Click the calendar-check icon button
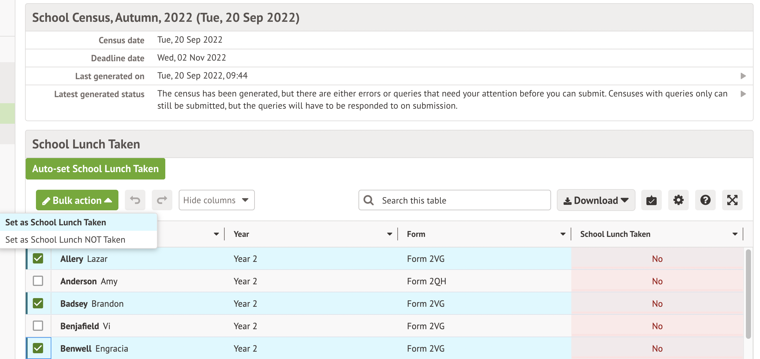This screenshot has width=760, height=359. pos(651,200)
